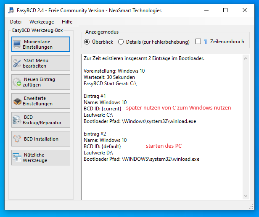Click the database icon on BCD Backup/Reparatur
This screenshot has width=259, height=217.
(x=17, y=120)
